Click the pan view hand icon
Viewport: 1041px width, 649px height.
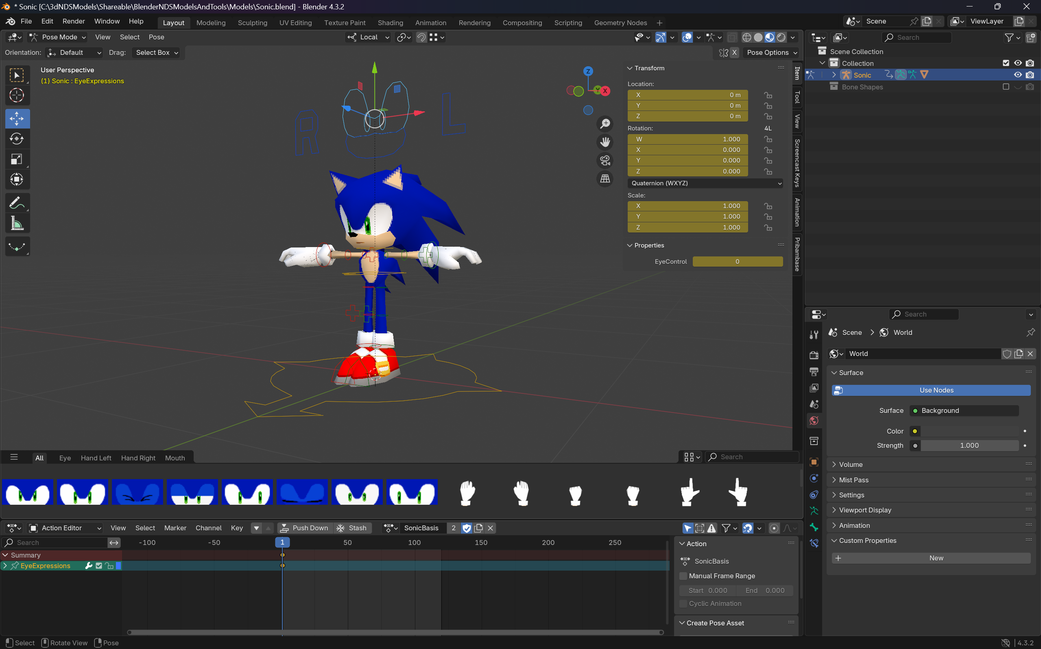[605, 142]
